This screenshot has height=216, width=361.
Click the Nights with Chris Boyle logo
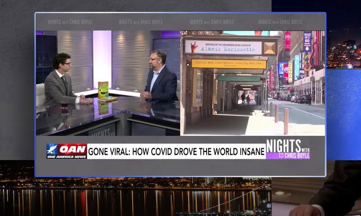288,149
